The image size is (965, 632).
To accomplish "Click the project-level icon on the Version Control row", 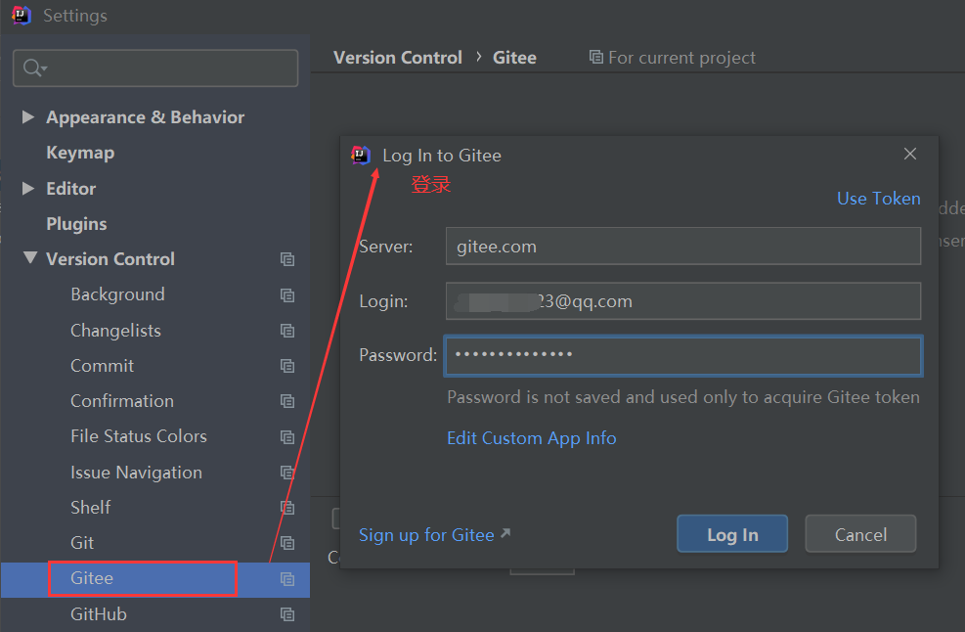I will pyautogui.click(x=287, y=259).
